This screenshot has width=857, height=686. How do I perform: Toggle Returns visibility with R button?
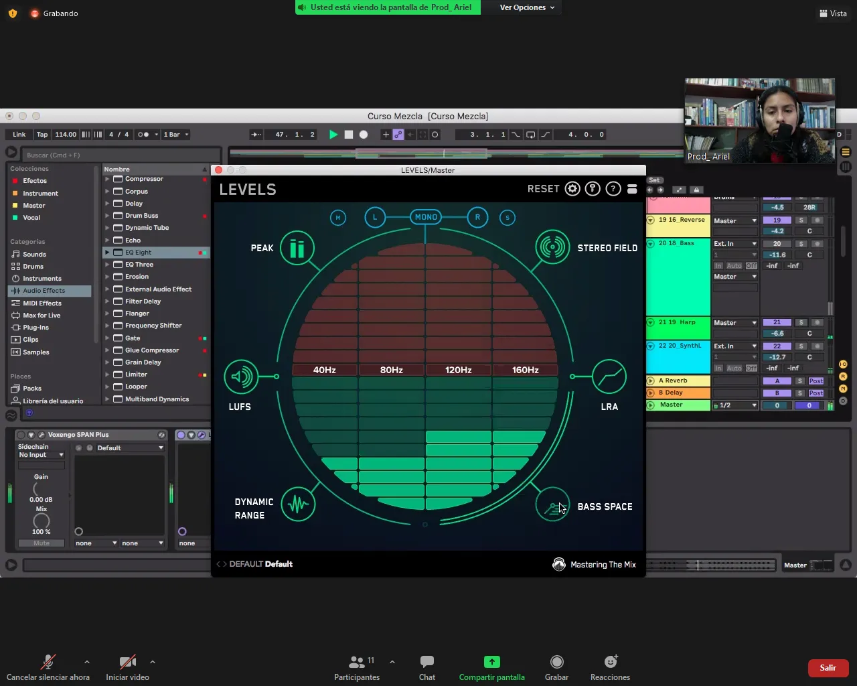[843, 376]
